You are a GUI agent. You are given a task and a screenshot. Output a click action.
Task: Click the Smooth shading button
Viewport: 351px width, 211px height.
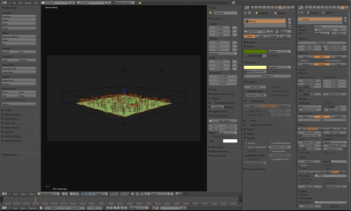(x=10, y=52)
